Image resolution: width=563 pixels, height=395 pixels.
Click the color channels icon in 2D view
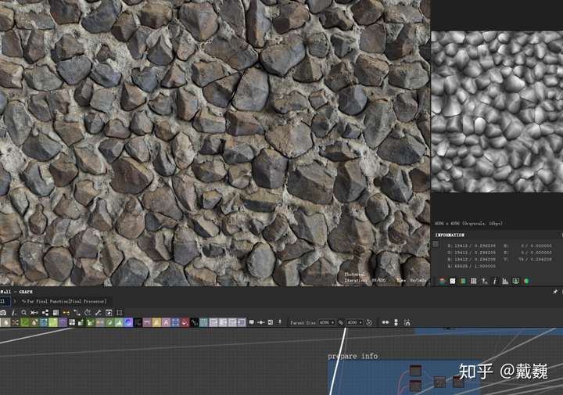pyautogui.click(x=443, y=281)
